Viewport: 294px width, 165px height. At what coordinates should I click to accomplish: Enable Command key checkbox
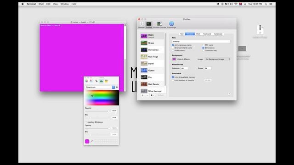tap(203, 51)
